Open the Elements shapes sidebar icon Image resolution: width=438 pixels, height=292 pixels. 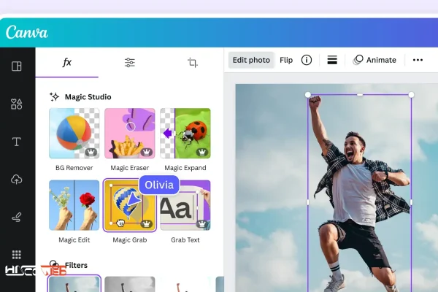pos(17,104)
